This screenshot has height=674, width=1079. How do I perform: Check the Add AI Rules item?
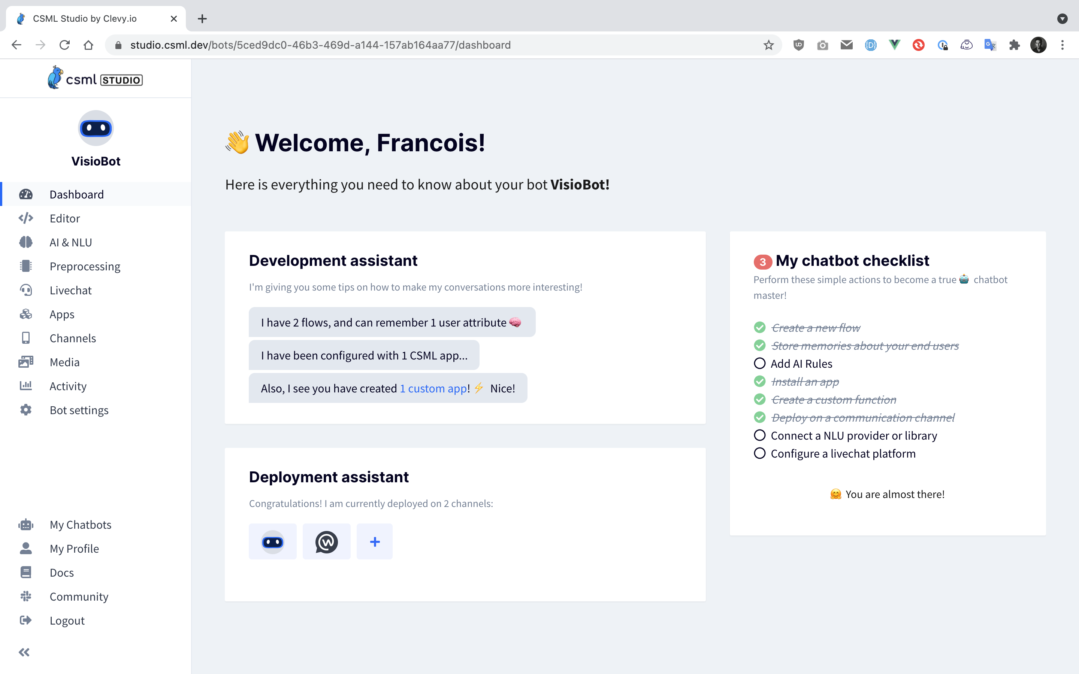[759, 364]
